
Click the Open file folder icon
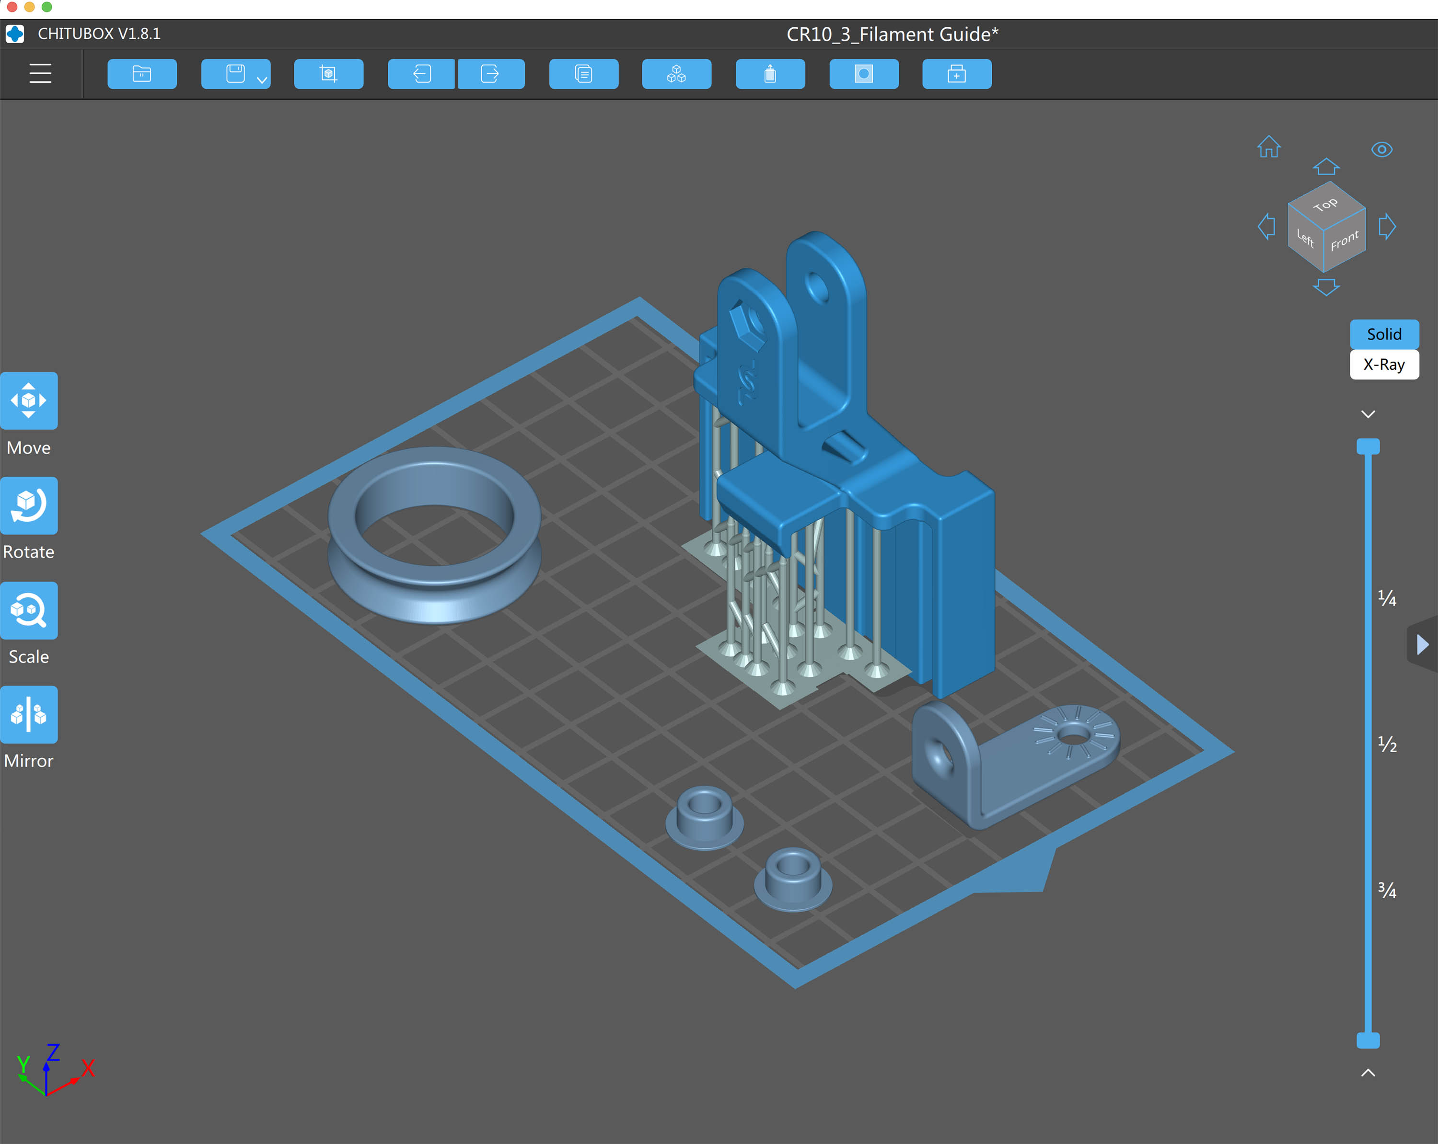[x=142, y=73]
